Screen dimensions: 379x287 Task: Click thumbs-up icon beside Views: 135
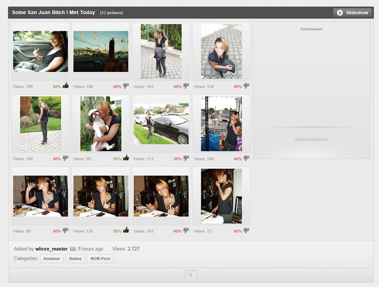(126, 230)
